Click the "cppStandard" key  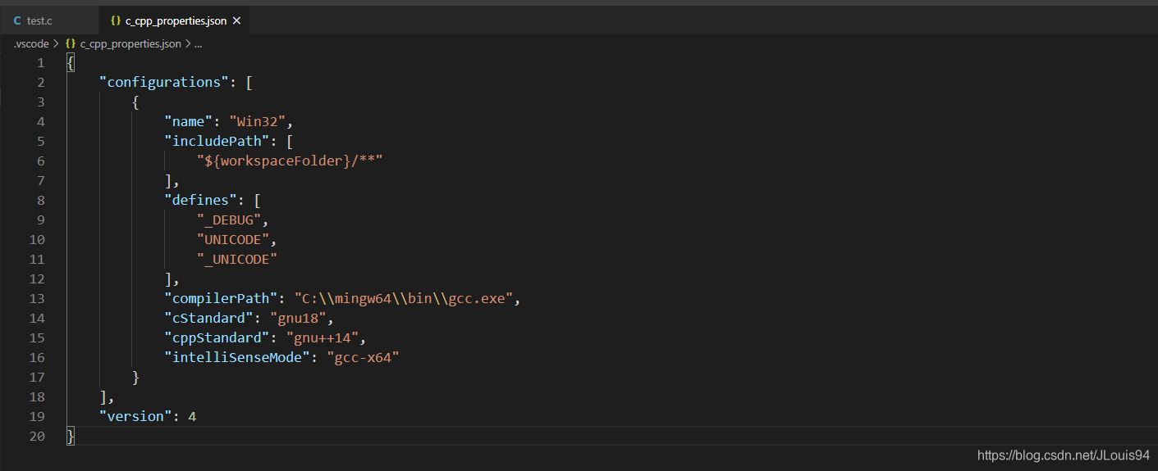click(217, 337)
